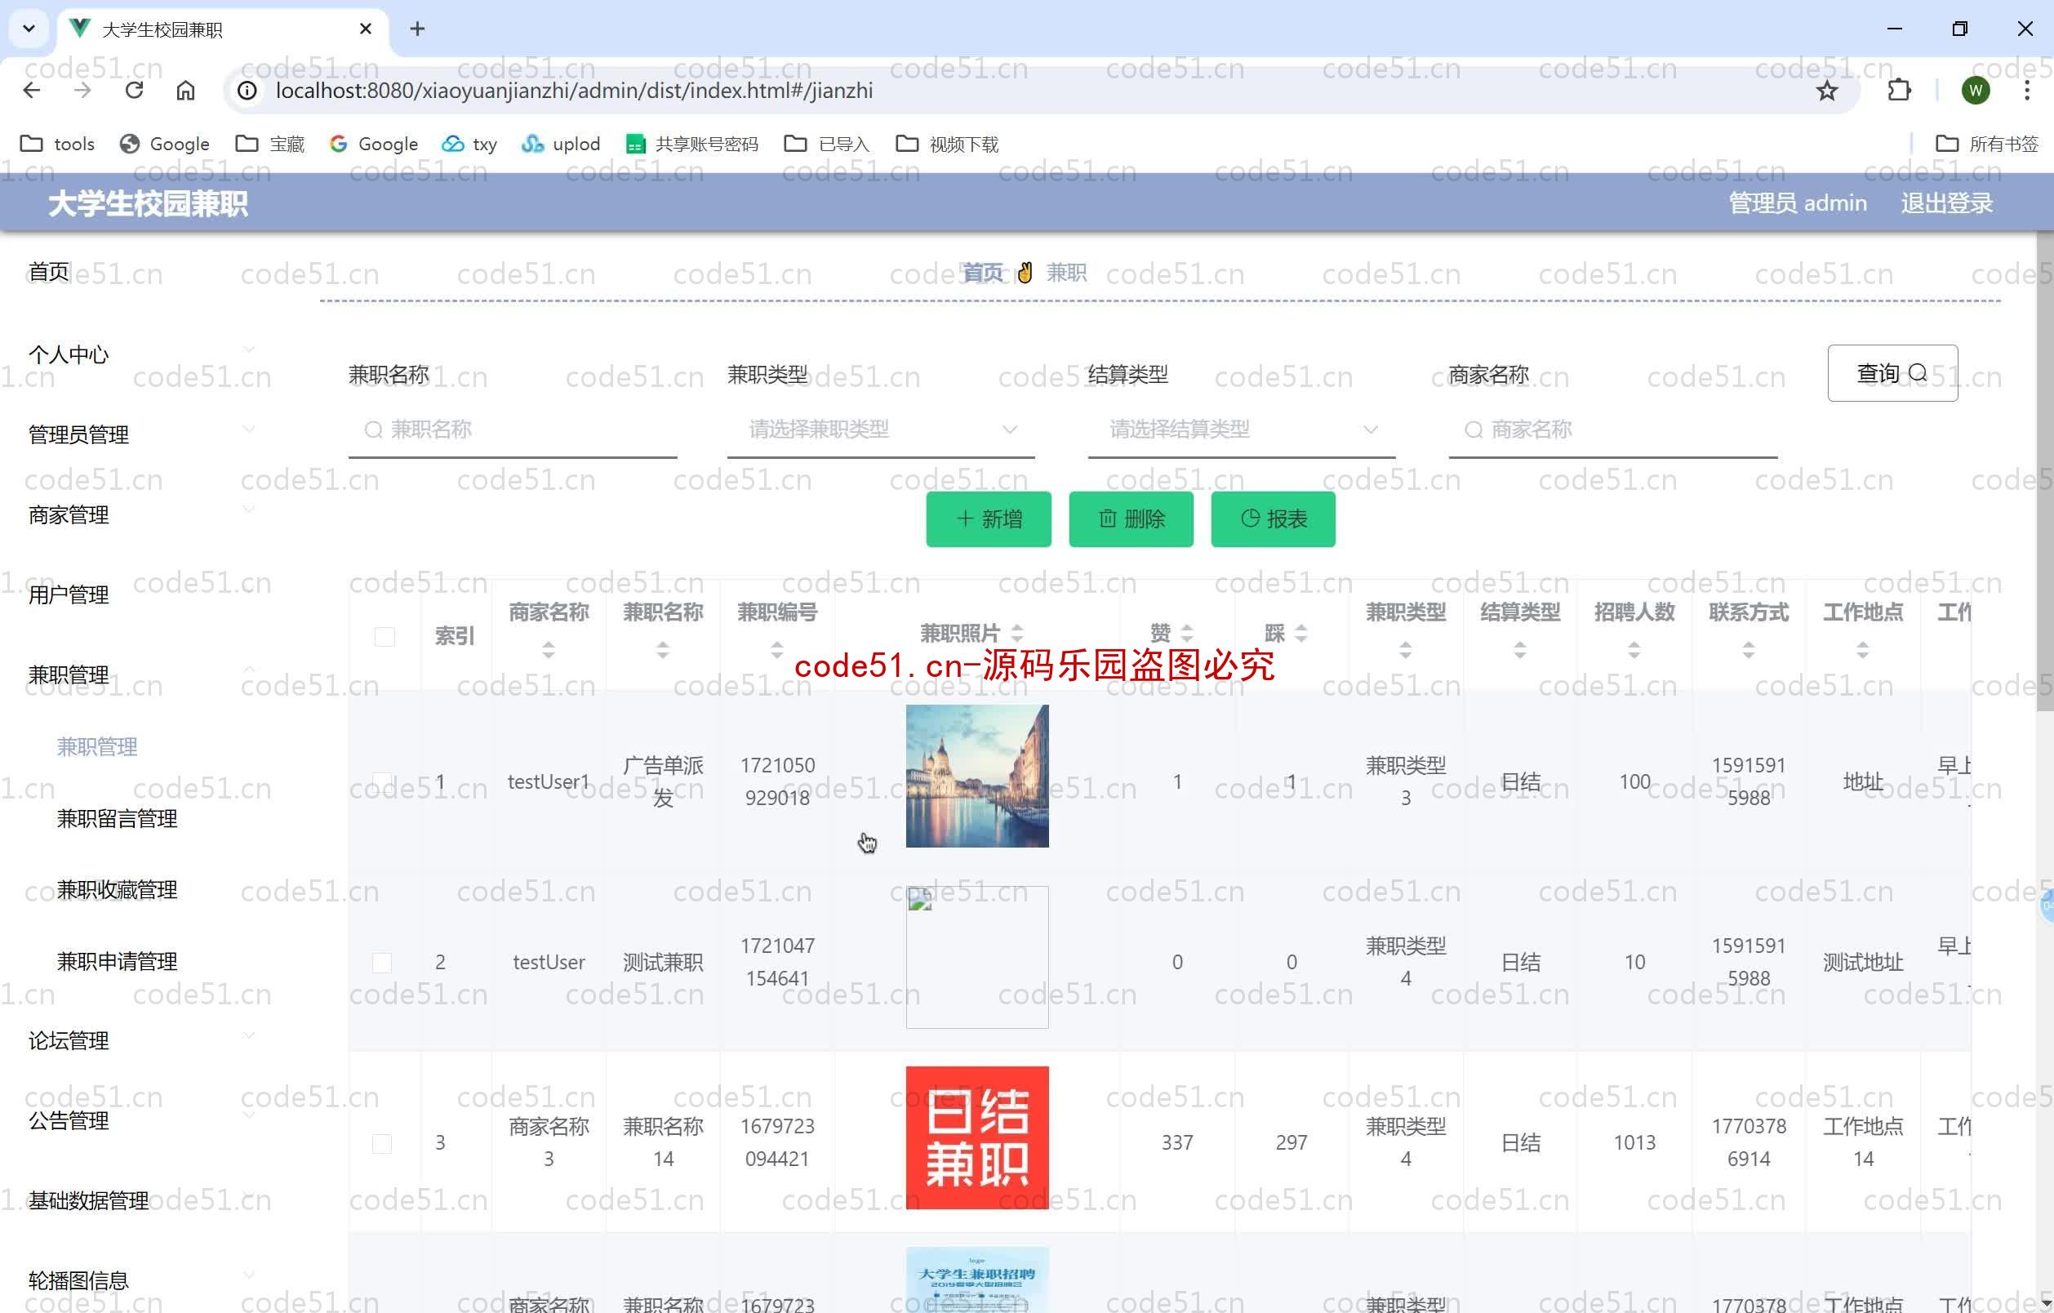Open the 已导入 bookmark folder
2054x1313 pixels.
[826, 144]
